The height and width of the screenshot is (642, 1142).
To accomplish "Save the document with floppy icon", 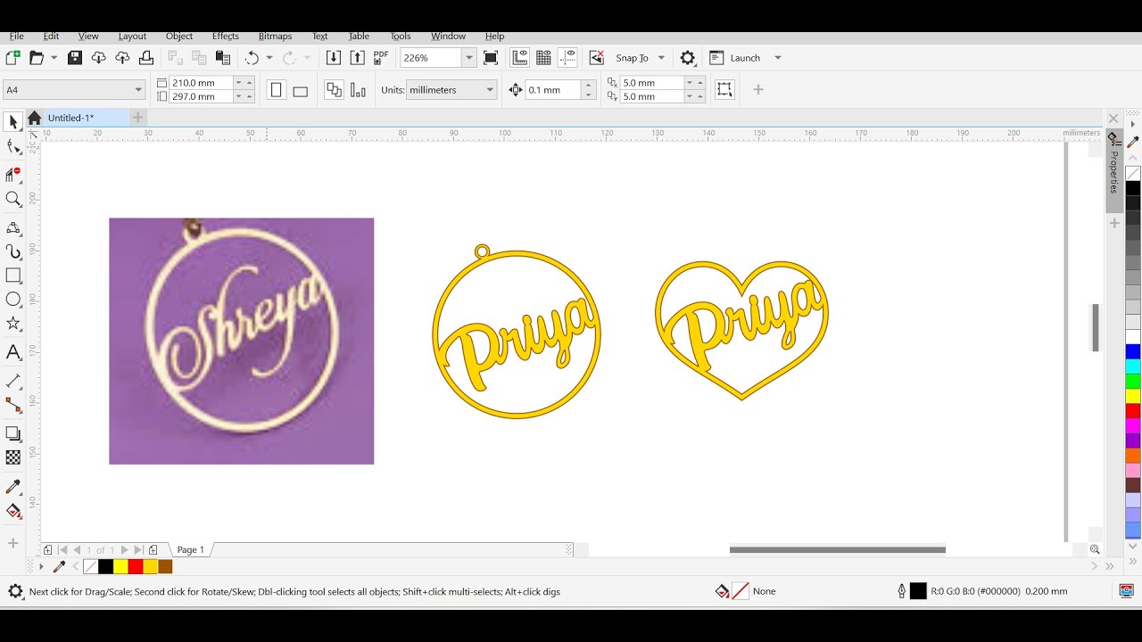I will tap(75, 58).
